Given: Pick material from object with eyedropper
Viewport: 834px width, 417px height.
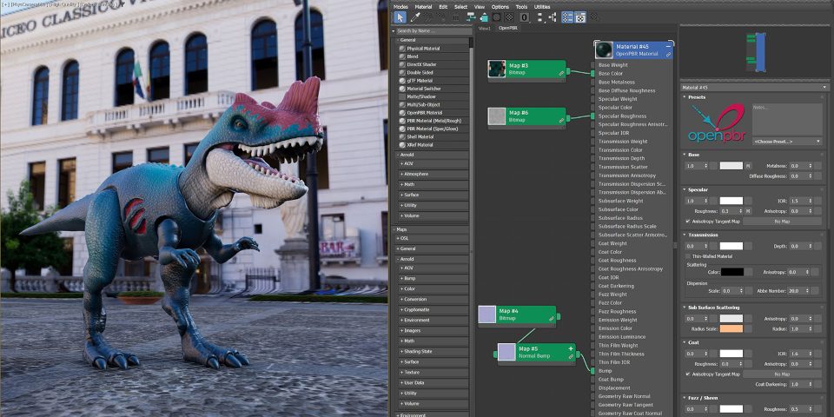Looking at the screenshot, I should [414, 17].
